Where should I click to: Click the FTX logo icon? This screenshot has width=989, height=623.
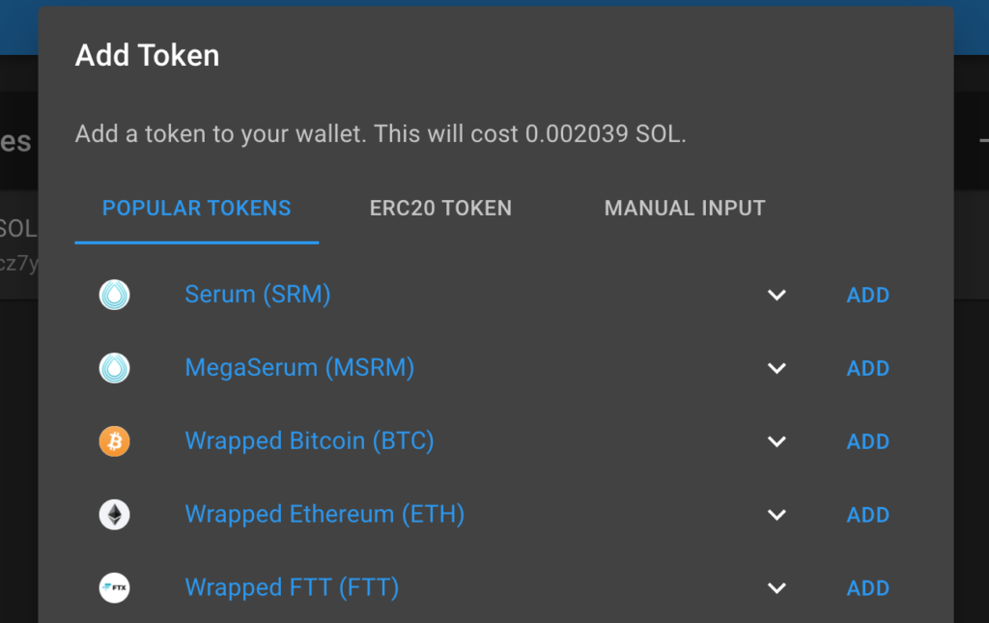(114, 587)
